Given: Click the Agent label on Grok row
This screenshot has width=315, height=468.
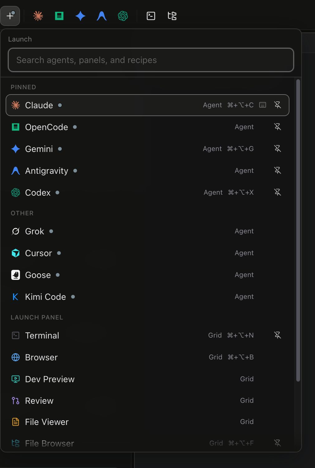Looking at the screenshot, I should pos(244,231).
